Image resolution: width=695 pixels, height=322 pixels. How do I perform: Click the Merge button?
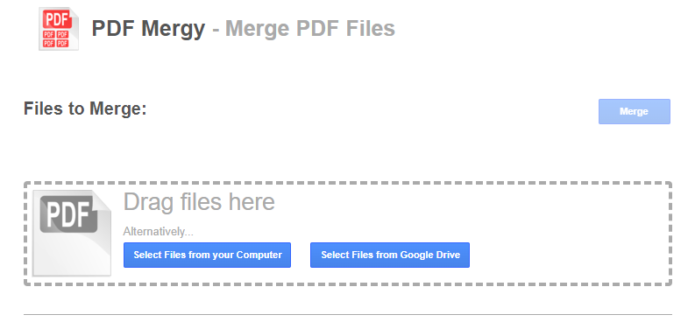point(635,111)
